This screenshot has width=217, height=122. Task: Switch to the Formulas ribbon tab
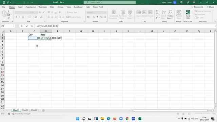click(x=43, y=7)
